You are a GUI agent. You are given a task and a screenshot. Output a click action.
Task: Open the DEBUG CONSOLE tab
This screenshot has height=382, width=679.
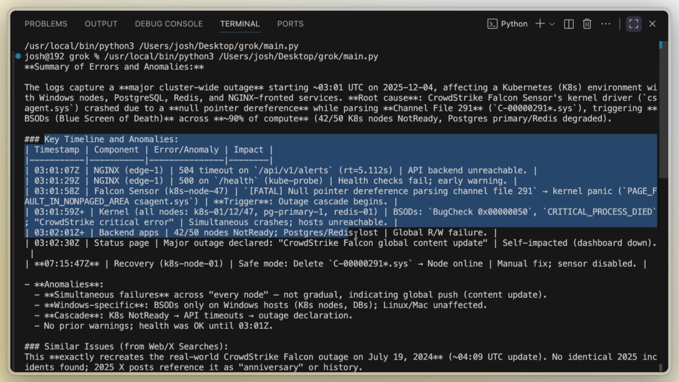point(169,24)
